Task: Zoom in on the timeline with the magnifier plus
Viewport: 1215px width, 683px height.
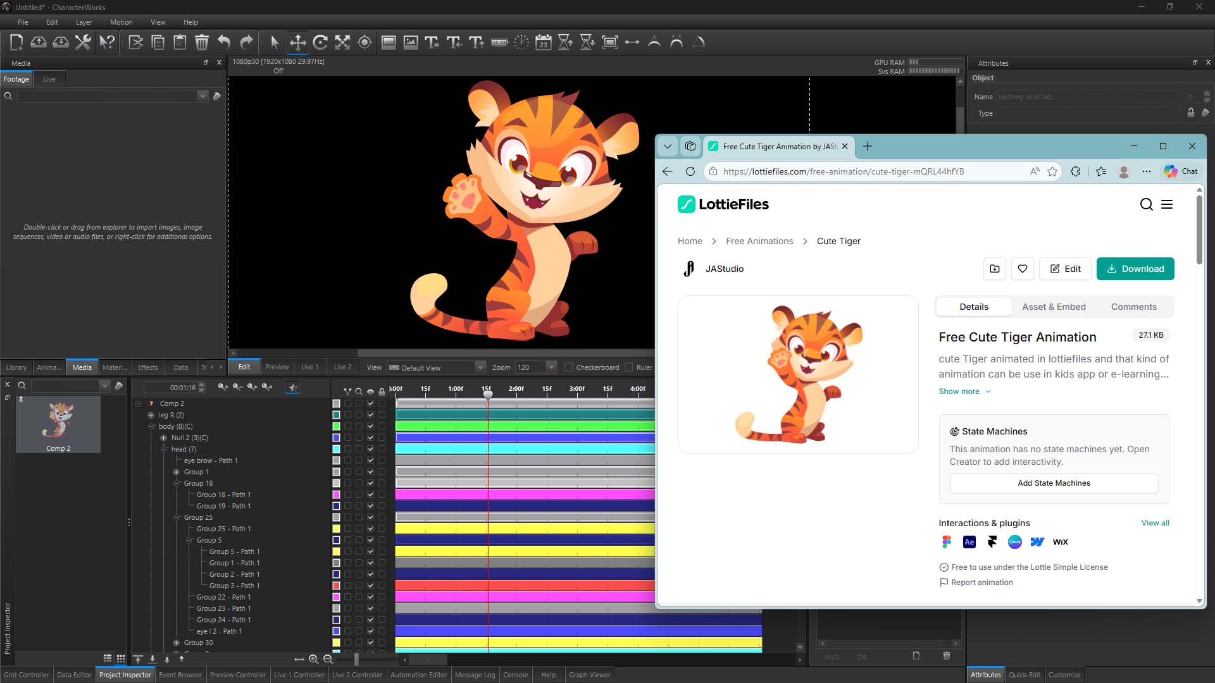Action: [x=313, y=659]
